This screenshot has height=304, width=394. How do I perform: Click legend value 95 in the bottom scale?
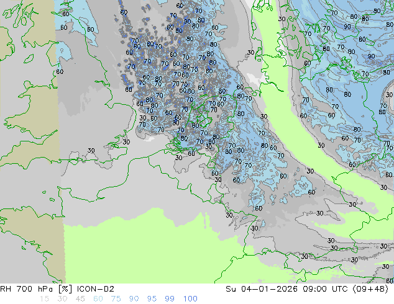click(152, 299)
